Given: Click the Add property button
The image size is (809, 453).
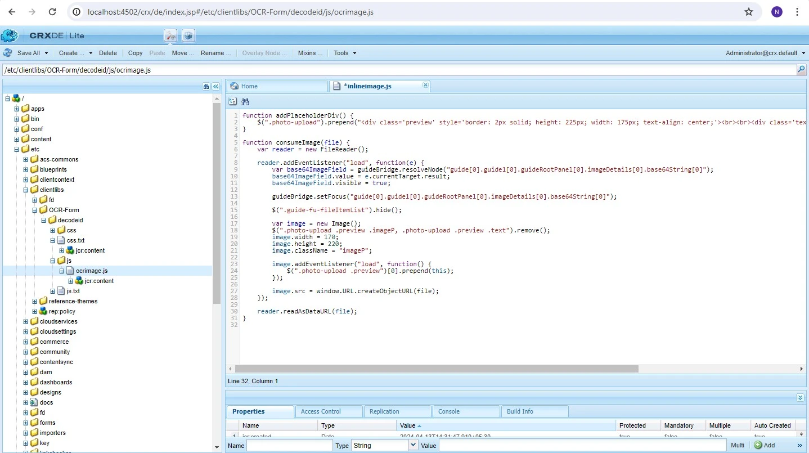Looking at the screenshot, I should pos(765,445).
